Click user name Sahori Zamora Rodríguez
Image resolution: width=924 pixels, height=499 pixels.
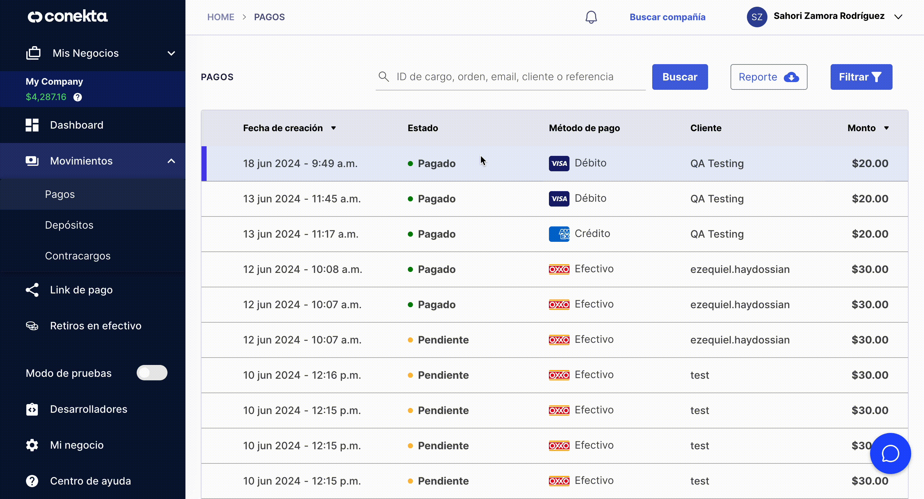pyautogui.click(x=829, y=16)
